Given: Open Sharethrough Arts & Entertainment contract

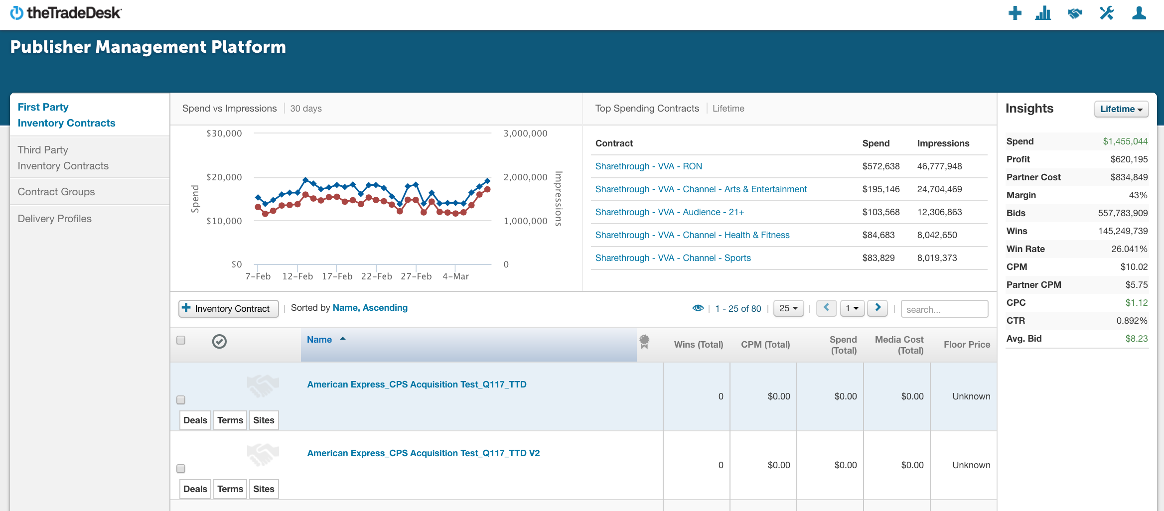Looking at the screenshot, I should (x=701, y=189).
